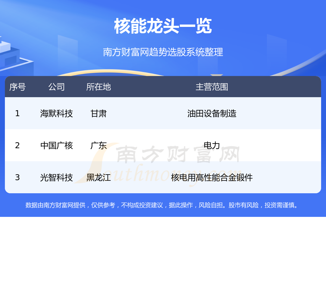
Task: Select the 光智科技 company cell
Action: click(57, 177)
